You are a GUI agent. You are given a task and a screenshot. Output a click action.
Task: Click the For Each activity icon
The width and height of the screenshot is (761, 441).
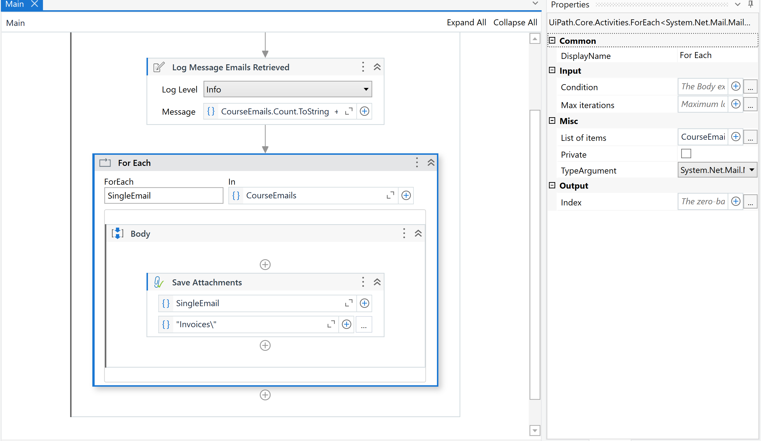tap(106, 163)
